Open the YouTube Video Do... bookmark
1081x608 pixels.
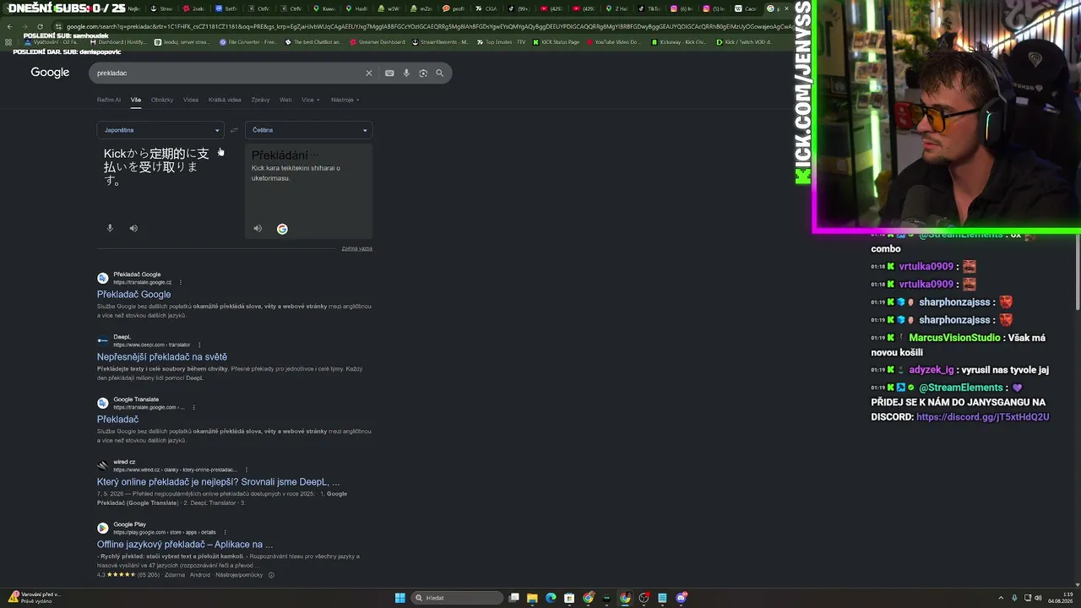613,42
